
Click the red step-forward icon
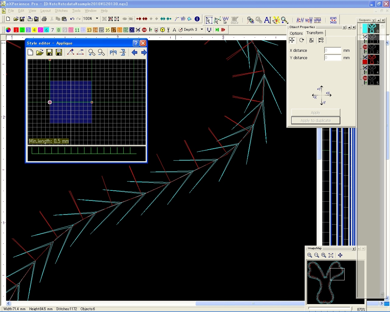(223, 30)
